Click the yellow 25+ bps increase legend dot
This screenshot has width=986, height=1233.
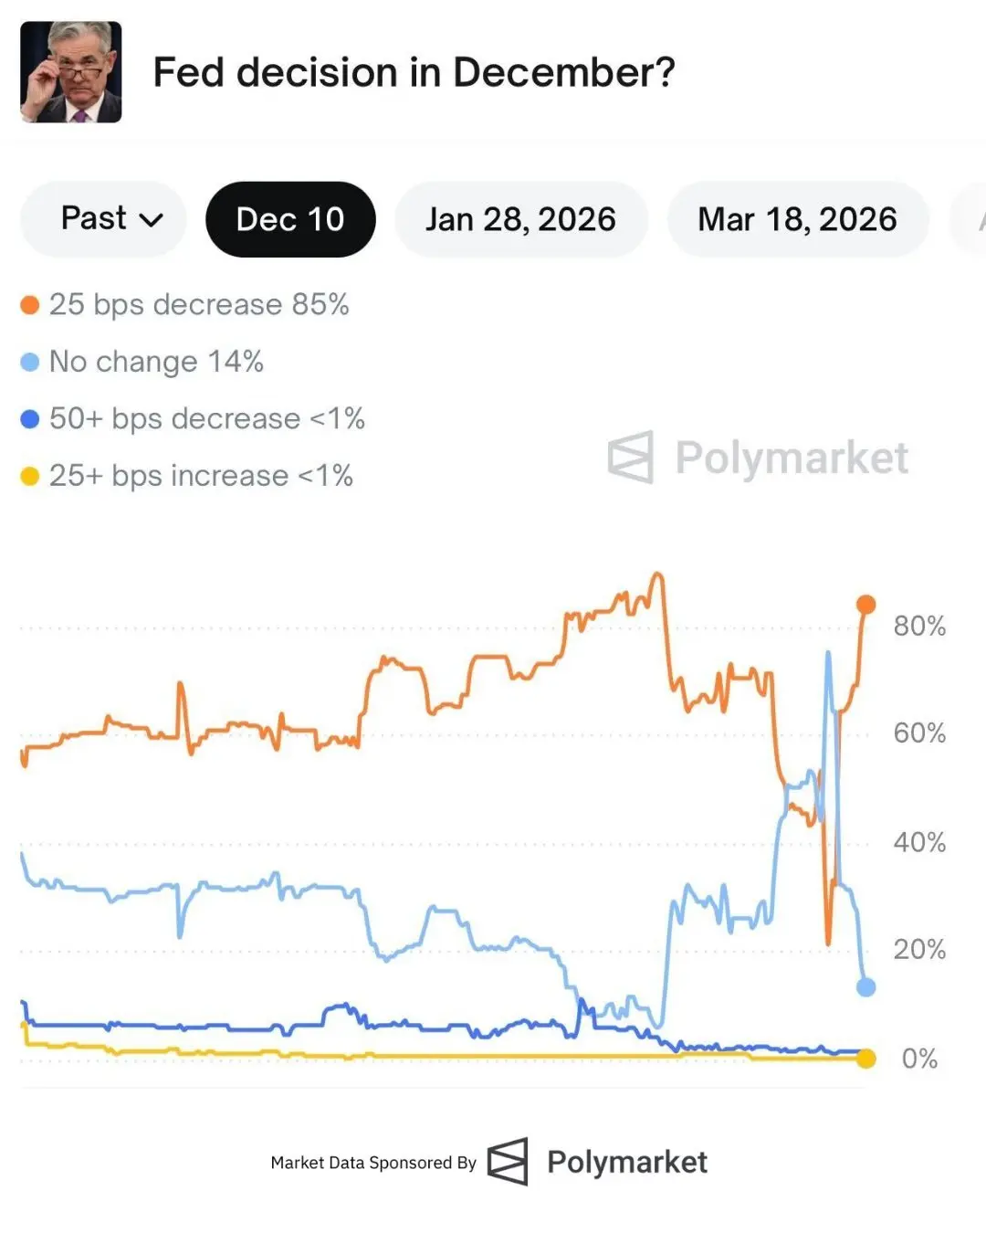click(30, 476)
